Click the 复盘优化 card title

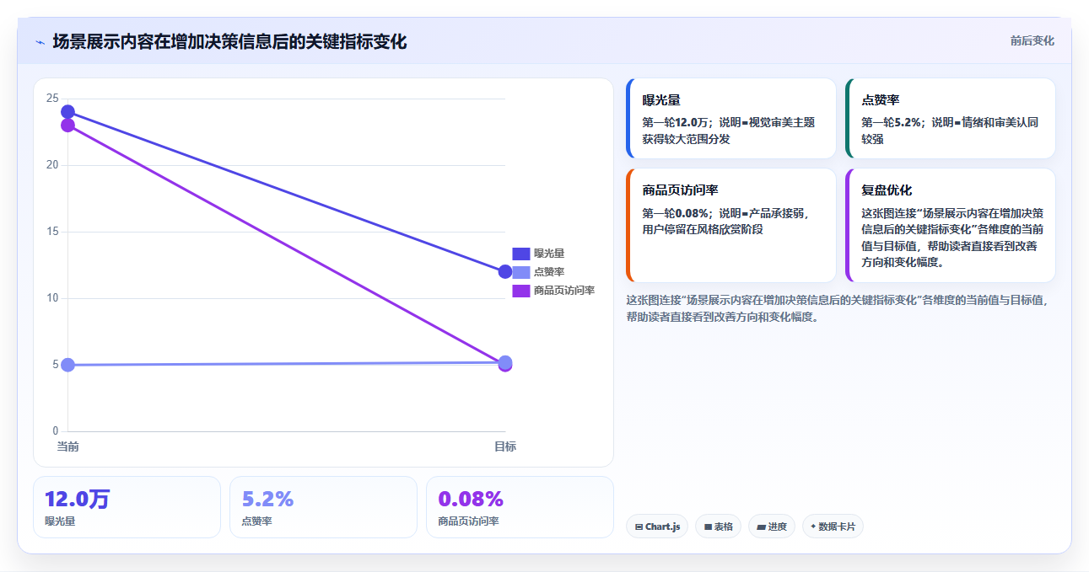887,190
